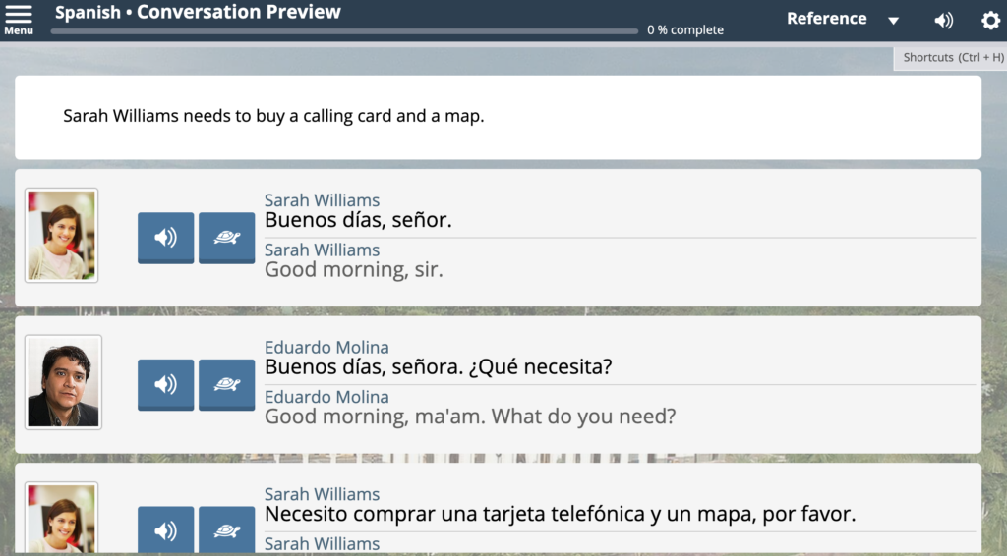Play slow turtle audio for "Buenos días, señor."

pos(226,237)
